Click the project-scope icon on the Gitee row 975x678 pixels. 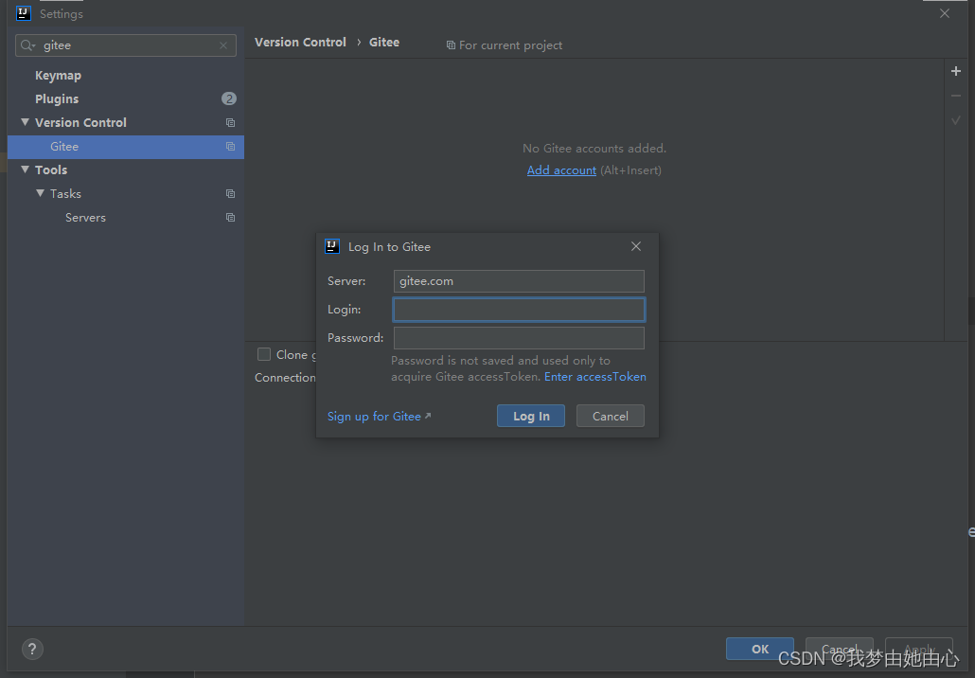[230, 146]
